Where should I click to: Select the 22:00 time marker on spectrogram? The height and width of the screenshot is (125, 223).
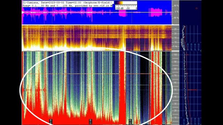tap(91, 122)
